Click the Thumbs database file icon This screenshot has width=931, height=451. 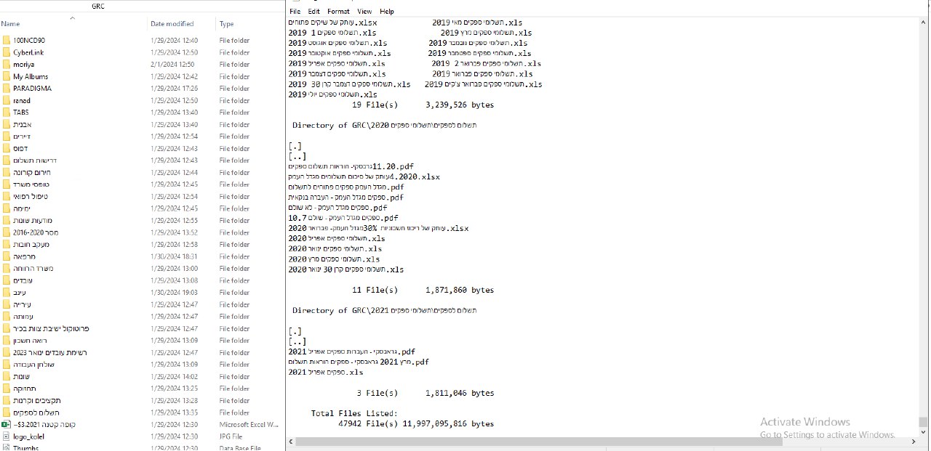point(6,447)
